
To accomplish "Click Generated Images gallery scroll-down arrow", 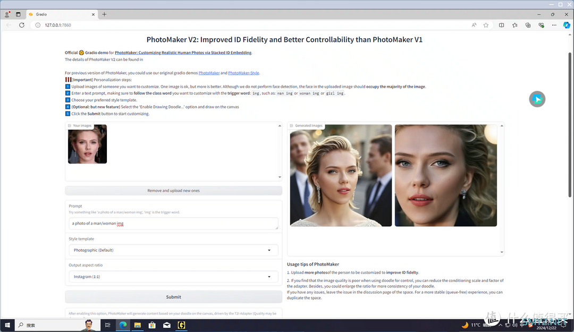I will pos(502,252).
